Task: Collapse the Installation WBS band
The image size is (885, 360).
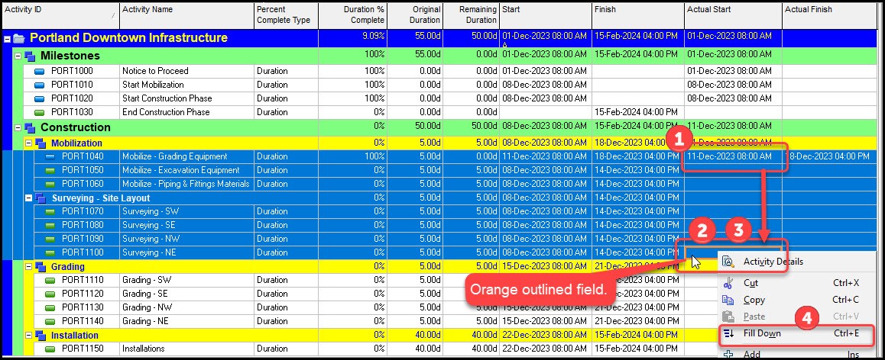Action: click(x=28, y=336)
